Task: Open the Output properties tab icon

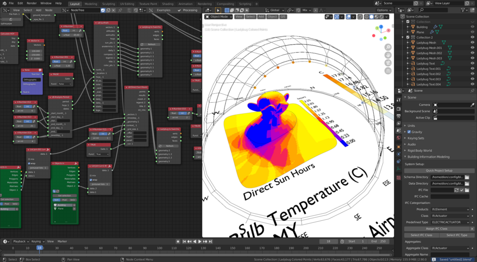Action: (x=398, y=116)
